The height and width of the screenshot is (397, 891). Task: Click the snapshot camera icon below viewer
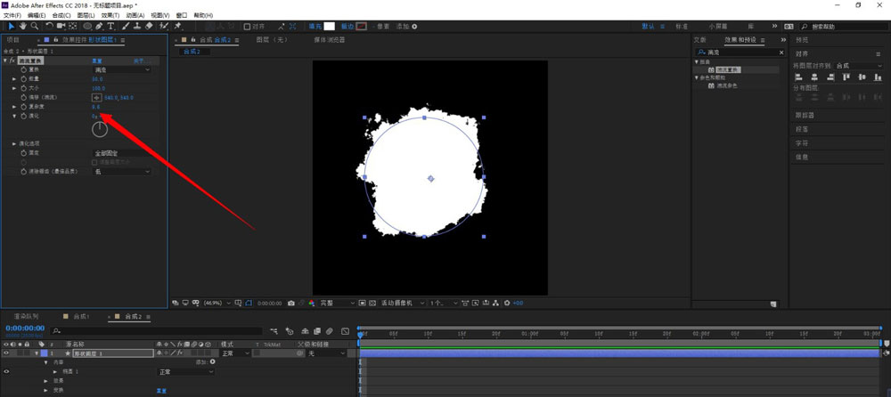[x=291, y=304]
